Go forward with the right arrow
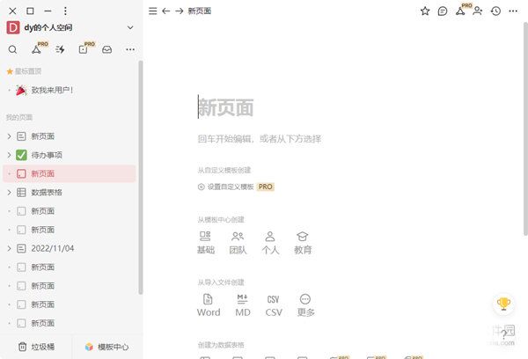Screen dimensions: 528x359 (x=180, y=11)
